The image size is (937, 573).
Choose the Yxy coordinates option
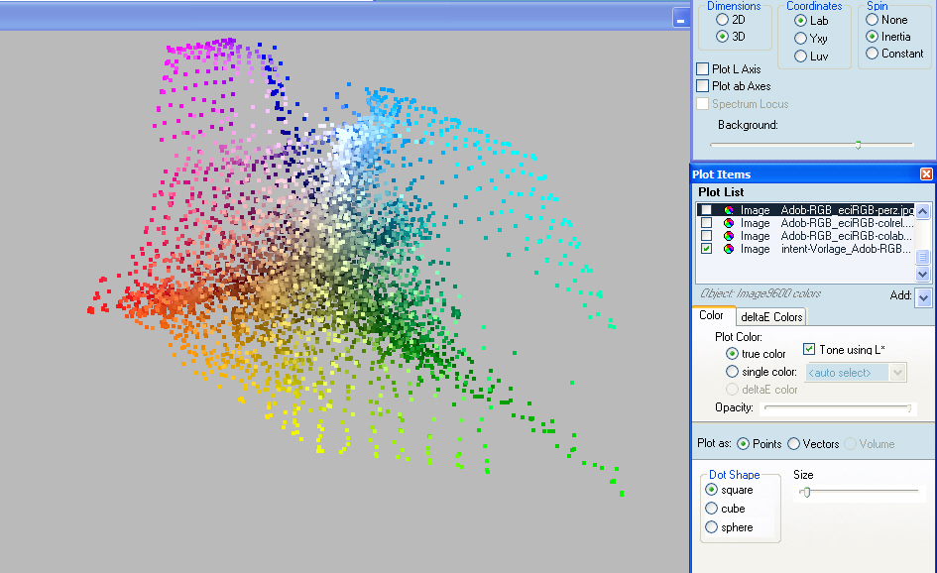click(800, 38)
